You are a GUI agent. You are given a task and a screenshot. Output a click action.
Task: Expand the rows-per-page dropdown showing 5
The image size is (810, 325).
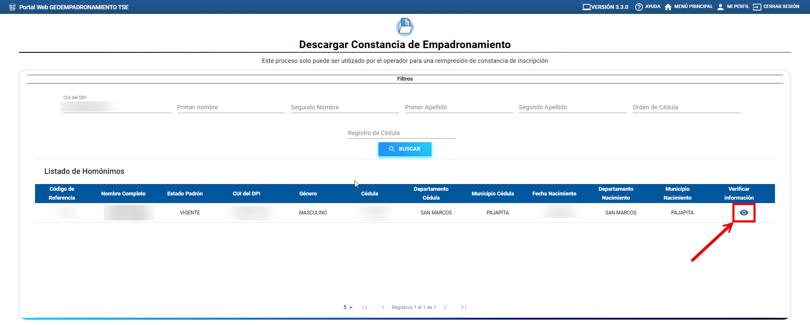[348, 307]
